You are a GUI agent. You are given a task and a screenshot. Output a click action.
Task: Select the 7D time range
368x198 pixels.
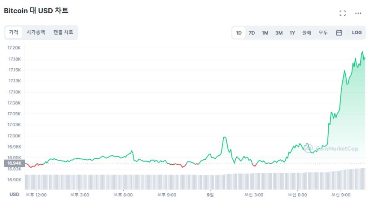(x=252, y=32)
